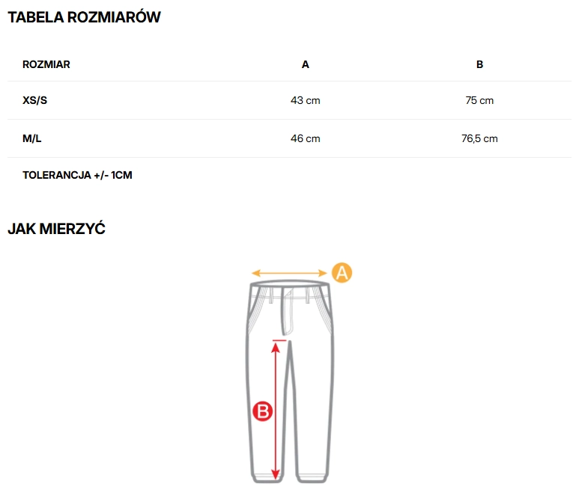Click the orange A marker icon
This screenshot has height=501, width=579.
342,273
